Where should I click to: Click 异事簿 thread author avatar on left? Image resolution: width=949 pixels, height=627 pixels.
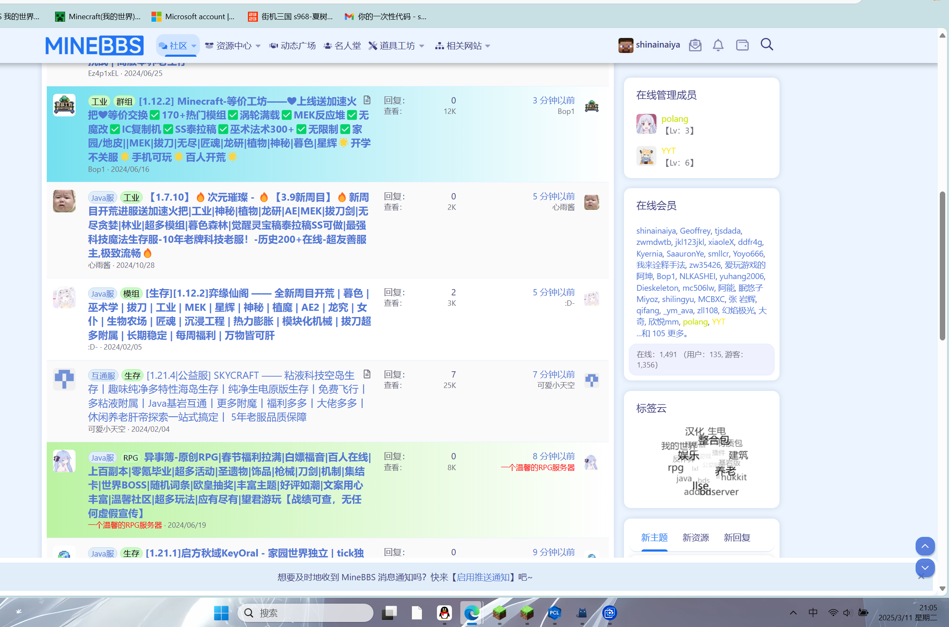pos(64,461)
